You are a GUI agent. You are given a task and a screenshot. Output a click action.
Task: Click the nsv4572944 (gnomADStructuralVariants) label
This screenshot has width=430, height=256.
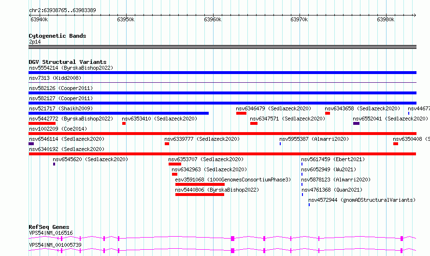(362, 200)
